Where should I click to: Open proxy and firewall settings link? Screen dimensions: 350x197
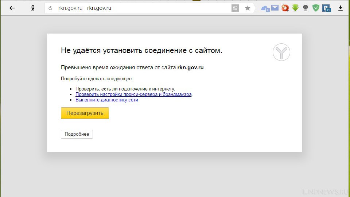133,94
